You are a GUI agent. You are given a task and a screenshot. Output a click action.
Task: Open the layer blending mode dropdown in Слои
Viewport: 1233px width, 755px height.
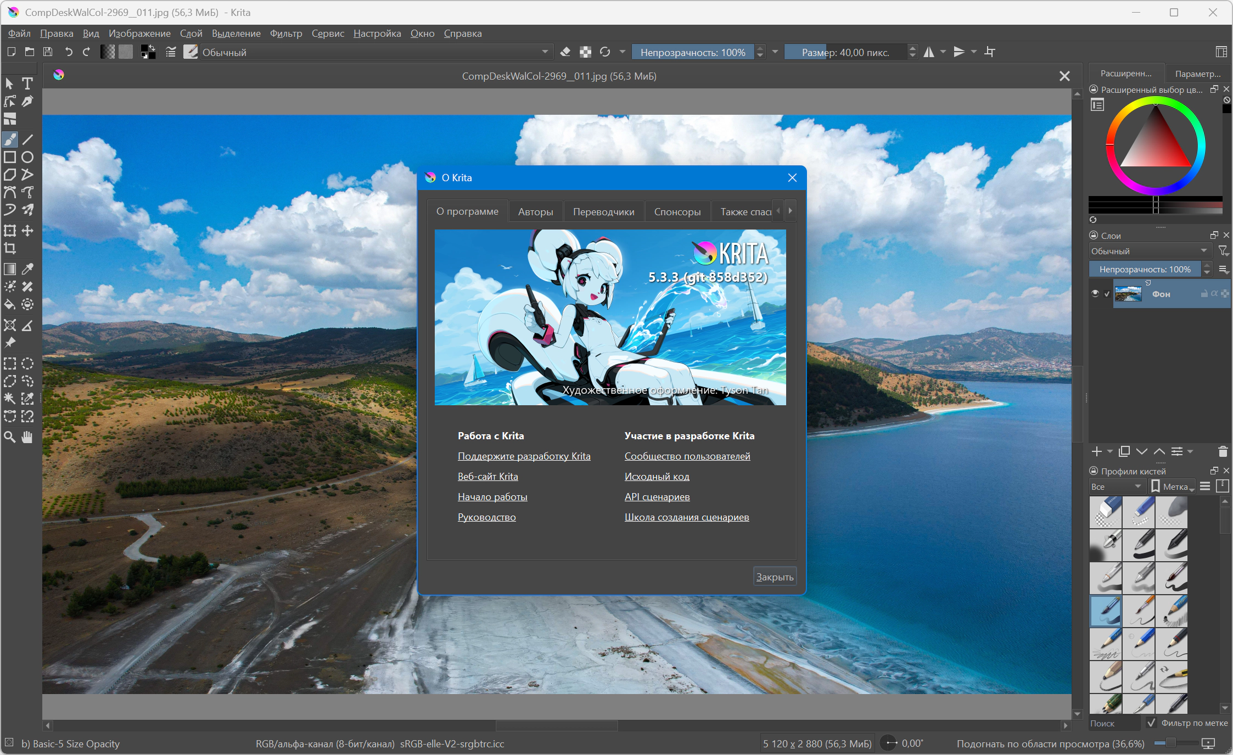click(1150, 251)
